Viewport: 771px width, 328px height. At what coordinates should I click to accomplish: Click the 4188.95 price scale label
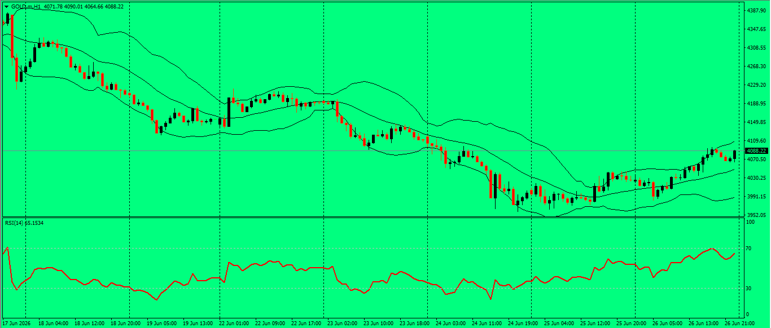pyautogui.click(x=756, y=104)
